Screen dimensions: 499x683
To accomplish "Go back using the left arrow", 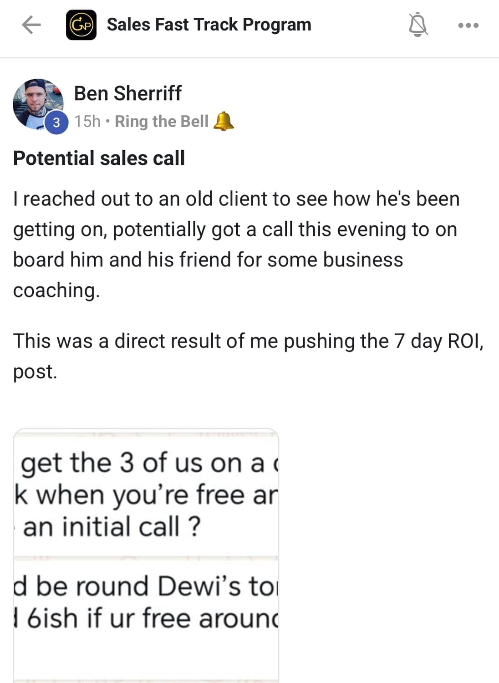I will (31, 25).
